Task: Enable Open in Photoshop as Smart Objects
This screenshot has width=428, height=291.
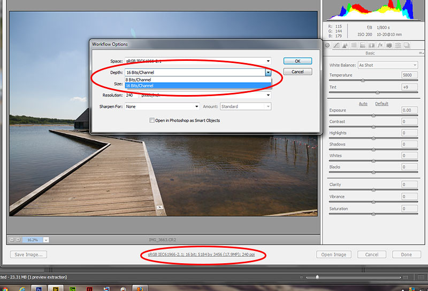Action: [152, 120]
